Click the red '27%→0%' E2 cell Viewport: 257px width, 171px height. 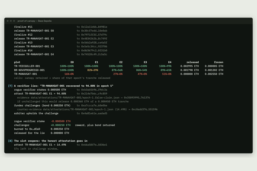[118, 74]
